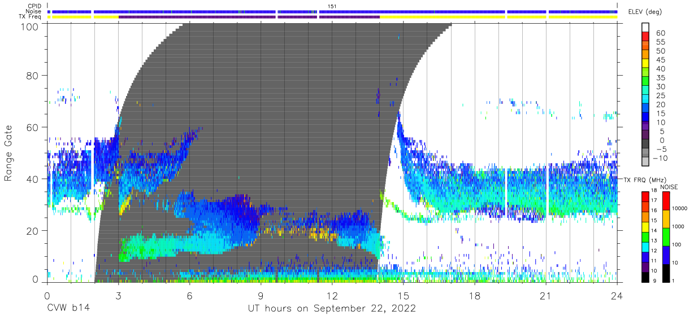Click the 'Noise' row label at top
This screenshot has height=320, width=694.
click(33, 11)
